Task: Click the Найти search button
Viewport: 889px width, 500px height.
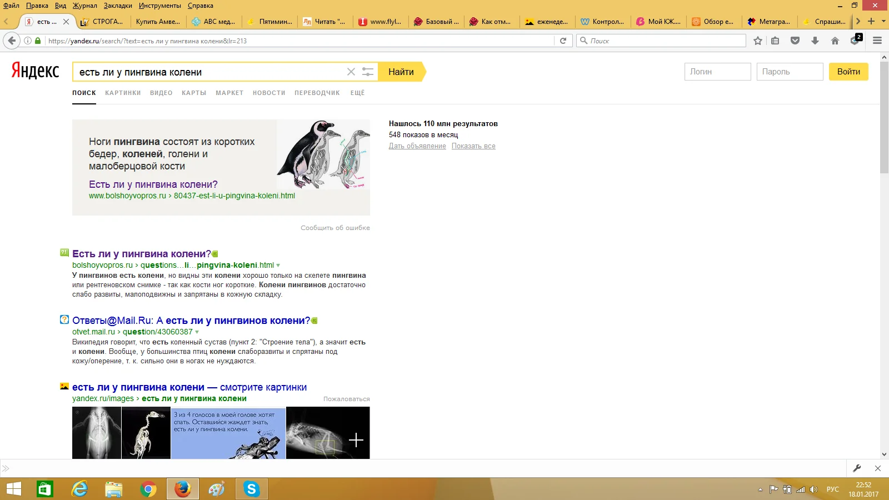Action: tap(401, 72)
